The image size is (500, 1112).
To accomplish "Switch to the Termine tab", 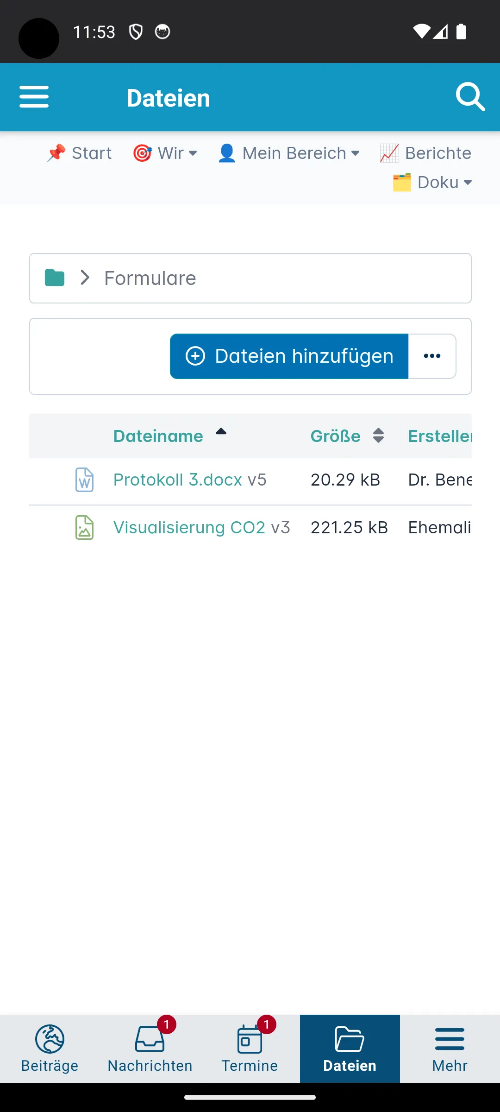I will tap(250, 1049).
